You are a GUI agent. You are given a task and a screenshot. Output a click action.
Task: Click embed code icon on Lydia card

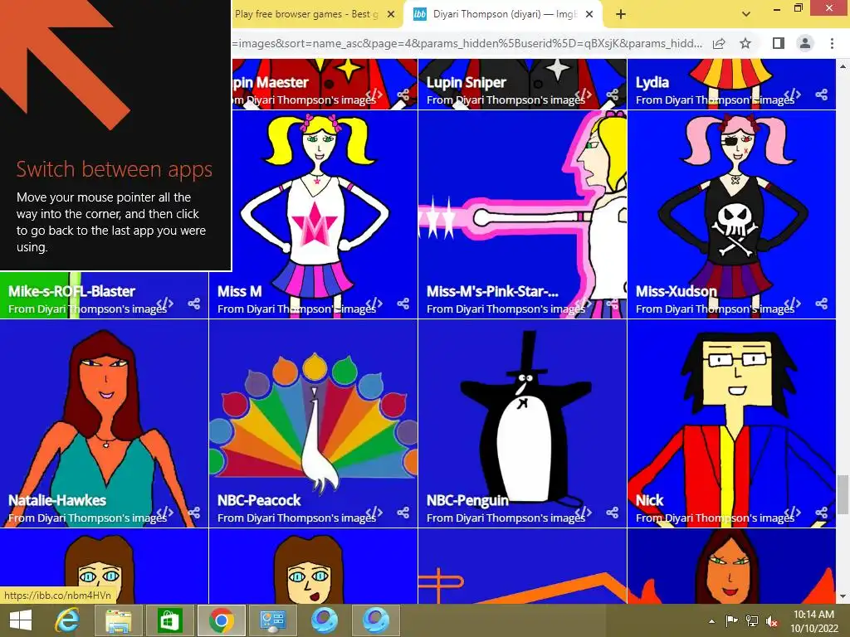(x=793, y=95)
